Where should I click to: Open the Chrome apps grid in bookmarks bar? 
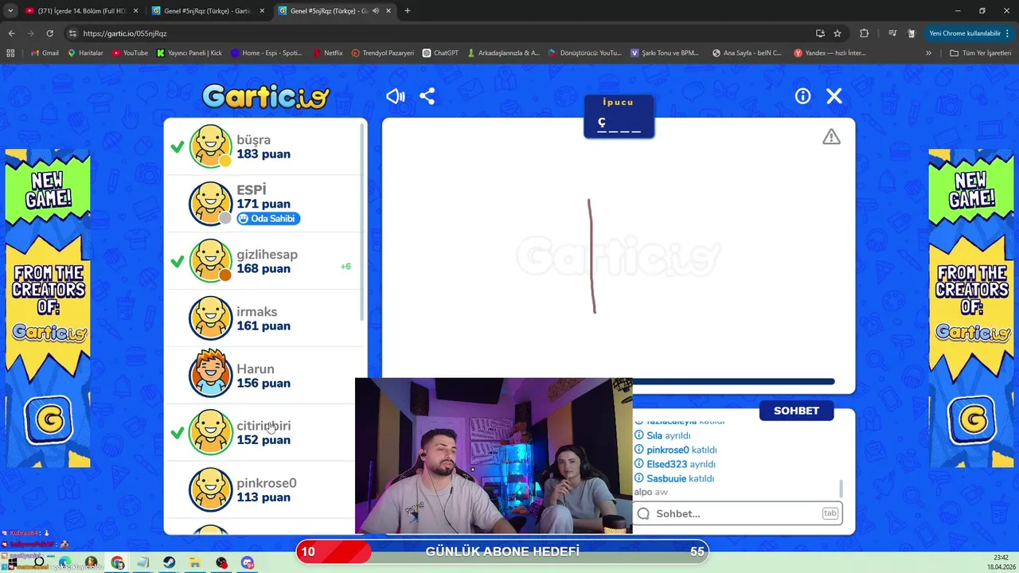(x=10, y=53)
